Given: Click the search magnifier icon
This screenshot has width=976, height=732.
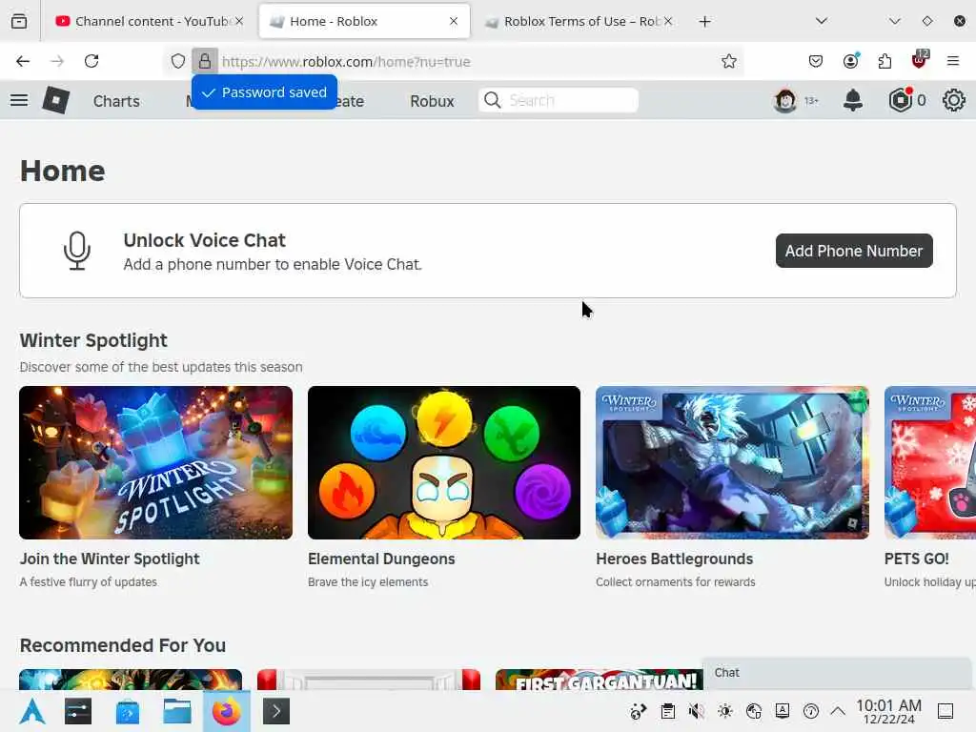Looking at the screenshot, I should (x=493, y=100).
